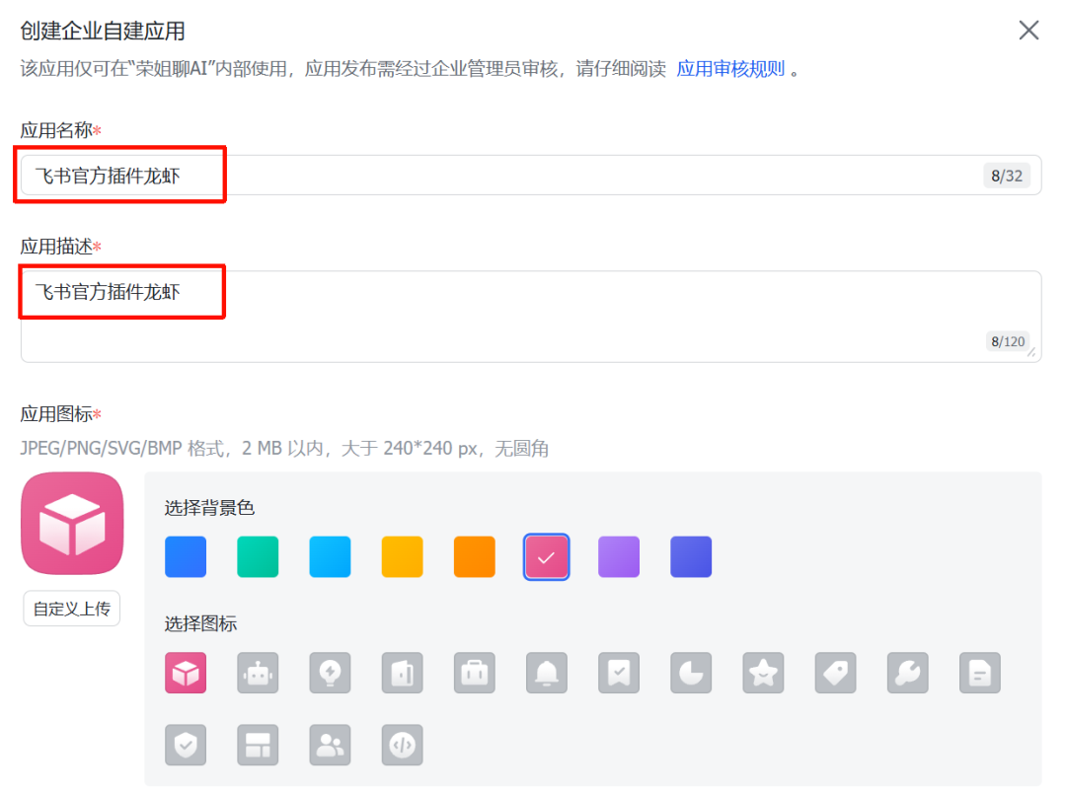The image size is (1066, 794).
Task: Select the document app icon
Action: [980, 673]
